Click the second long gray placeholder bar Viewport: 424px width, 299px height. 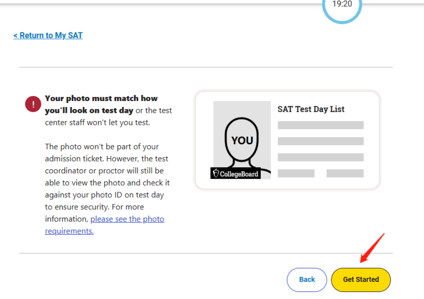(320, 141)
